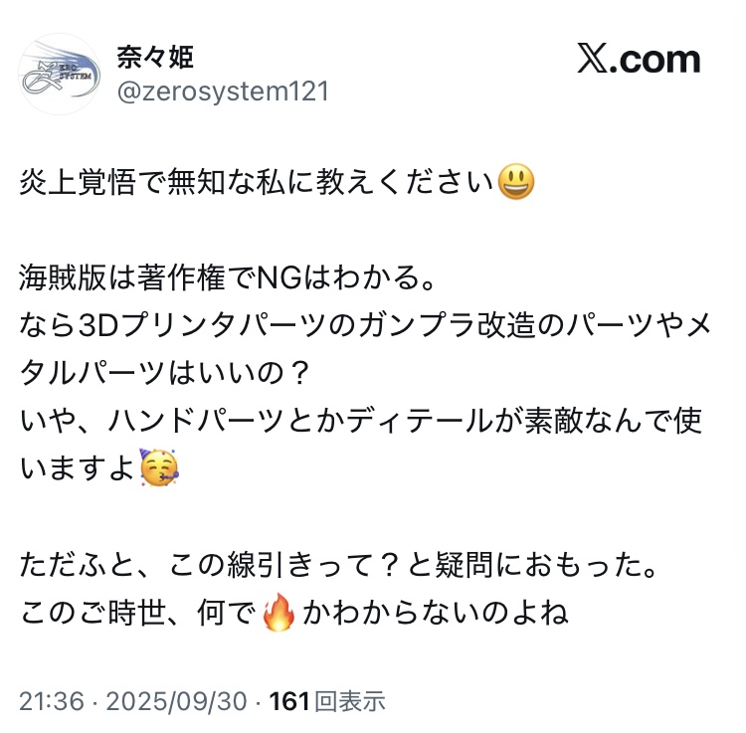Viewport: 746px width, 733px height.
Task: Click the X.com logo
Action: tap(638, 59)
